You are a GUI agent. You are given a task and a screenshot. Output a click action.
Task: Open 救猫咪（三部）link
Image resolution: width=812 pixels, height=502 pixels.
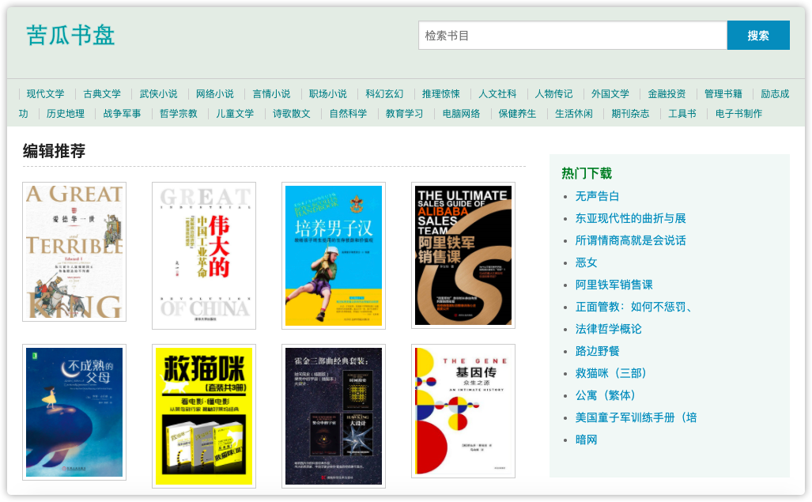(x=610, y=373)
